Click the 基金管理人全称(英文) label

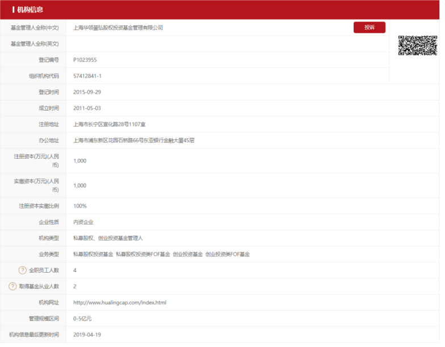point(35,44)
